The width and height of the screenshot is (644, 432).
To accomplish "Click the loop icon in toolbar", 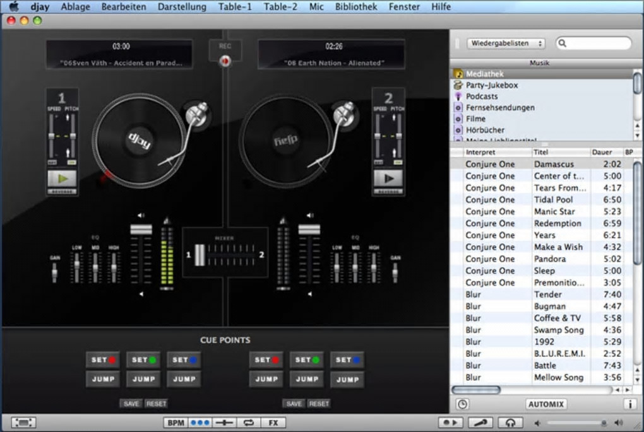I will point(248,423).
